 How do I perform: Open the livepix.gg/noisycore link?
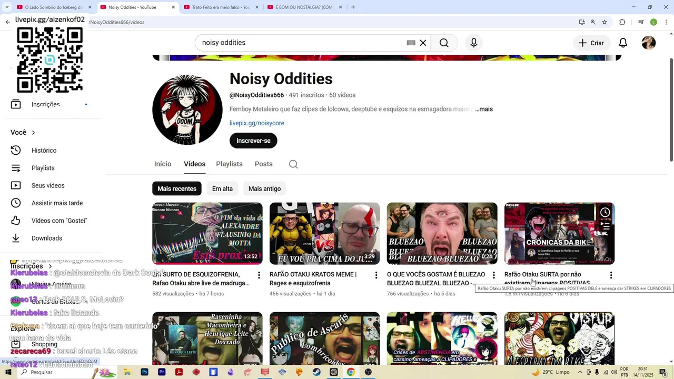click(x=257, y=123)
